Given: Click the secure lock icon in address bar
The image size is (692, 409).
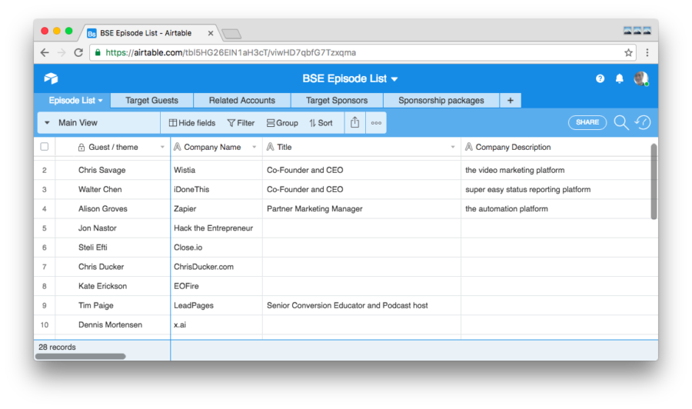Looking at the screenshot, I should (x=98, y=52).
